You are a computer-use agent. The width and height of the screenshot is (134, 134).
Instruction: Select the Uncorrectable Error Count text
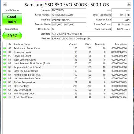click(x=28, y=79)
